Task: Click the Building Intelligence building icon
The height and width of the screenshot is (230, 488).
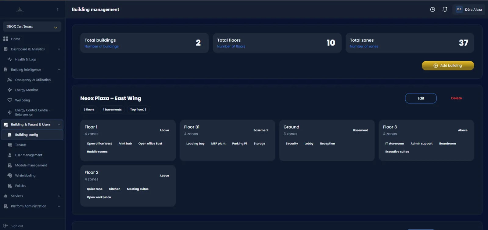Action: point(5,70)
